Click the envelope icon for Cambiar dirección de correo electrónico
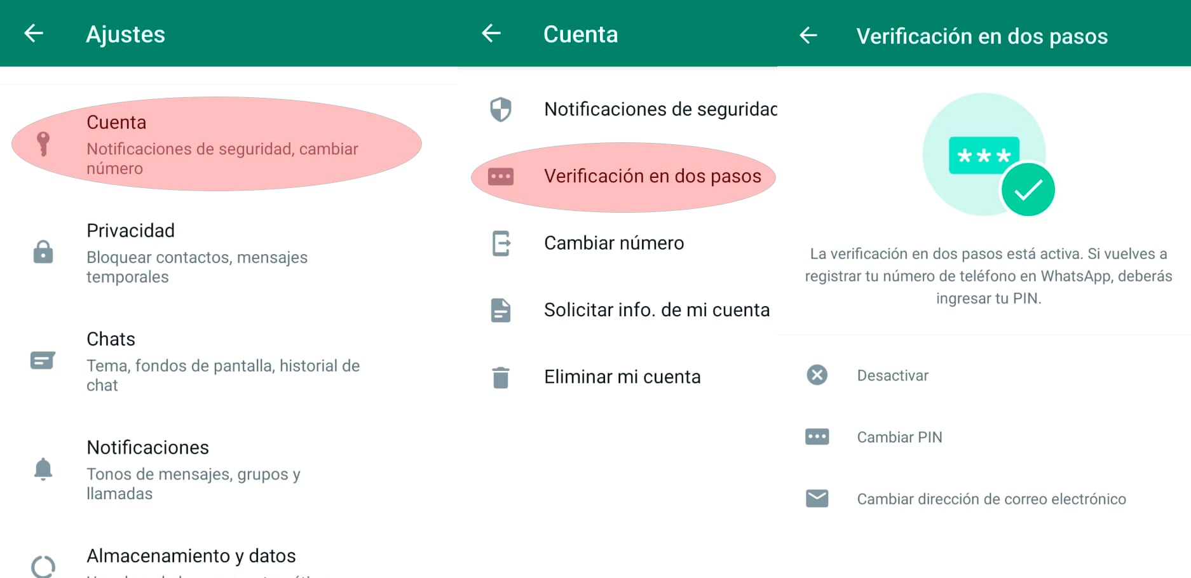 click(x=817, y=499)
